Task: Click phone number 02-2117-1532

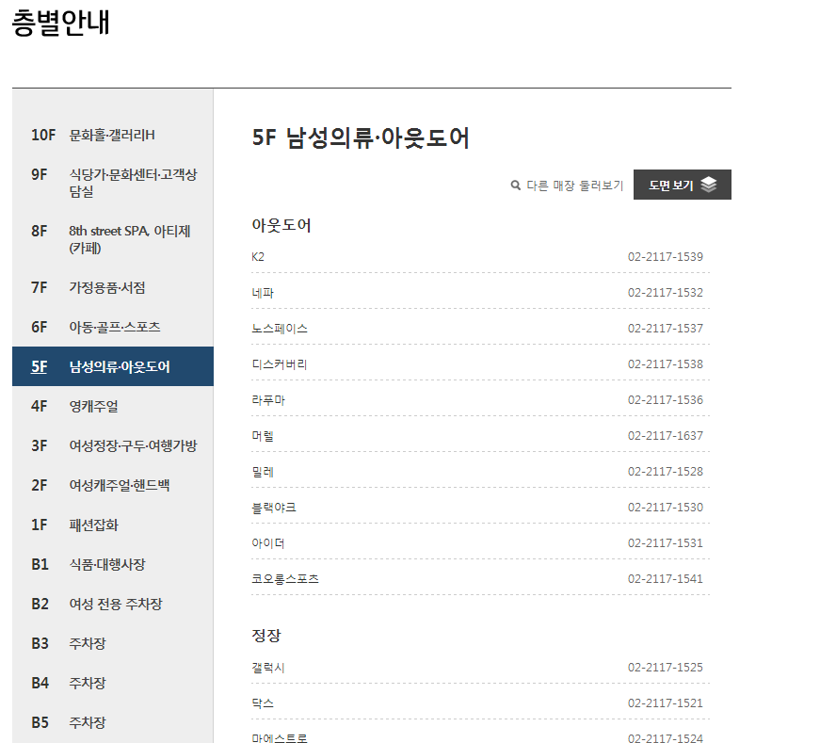Action: pos(666,292)
